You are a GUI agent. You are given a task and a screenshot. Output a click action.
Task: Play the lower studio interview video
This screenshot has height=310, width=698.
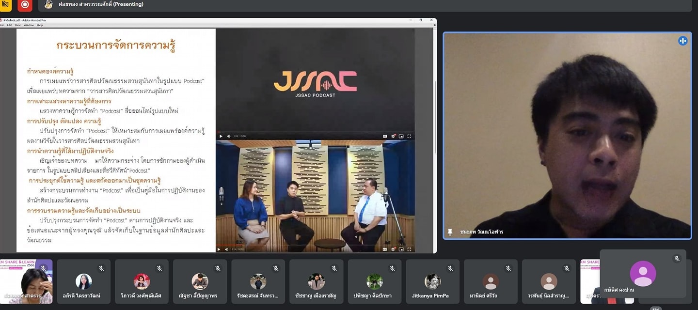(x=220, y=249)
